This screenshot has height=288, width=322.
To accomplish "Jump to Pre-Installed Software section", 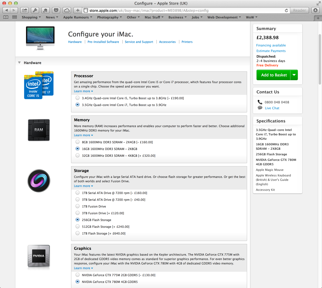I will [103, 42].
